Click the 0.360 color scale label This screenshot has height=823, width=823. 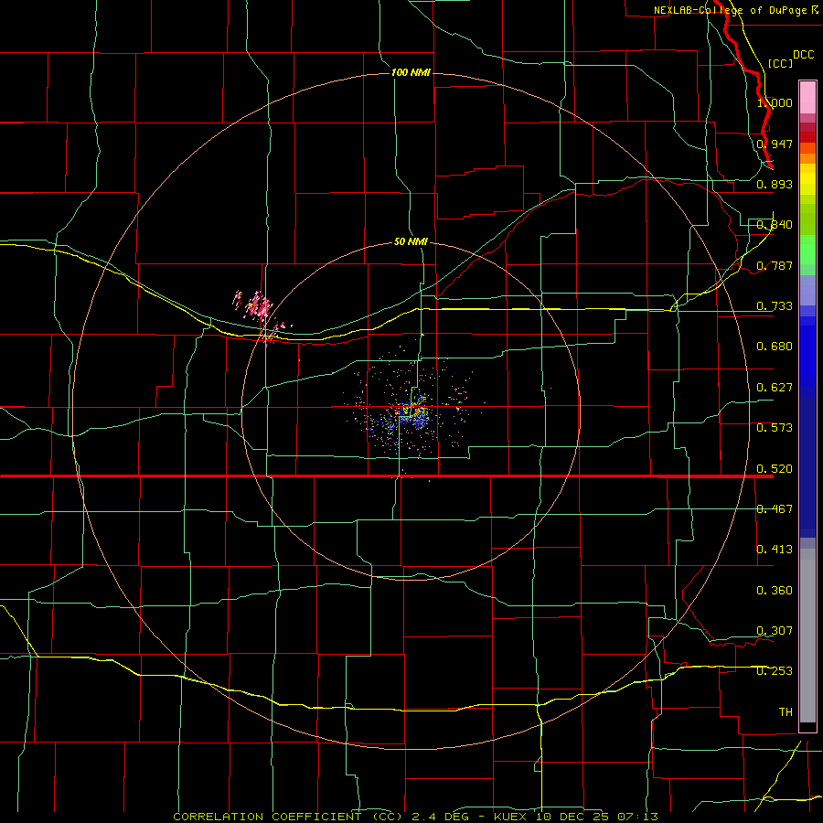775,591
